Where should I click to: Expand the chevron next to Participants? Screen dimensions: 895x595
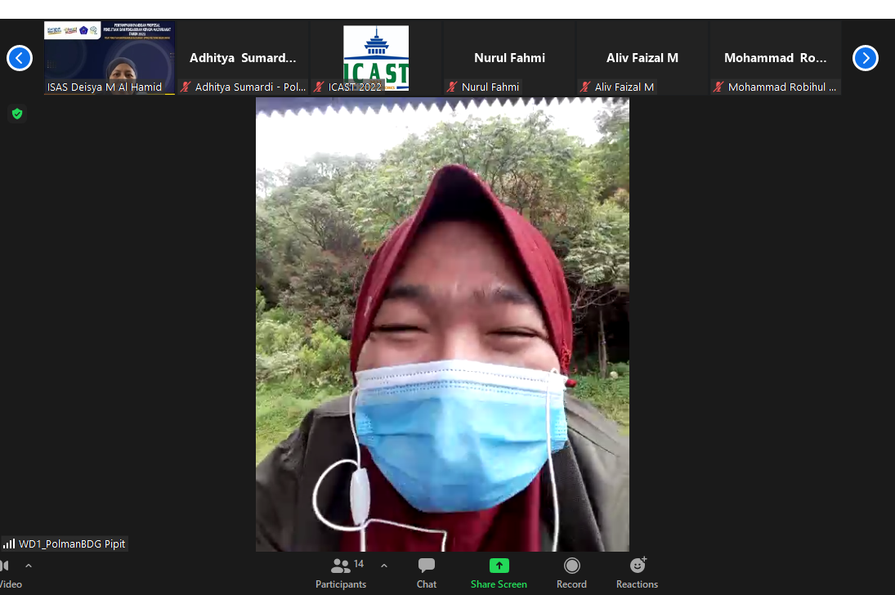pyautogui.click(x=384, y=566)
